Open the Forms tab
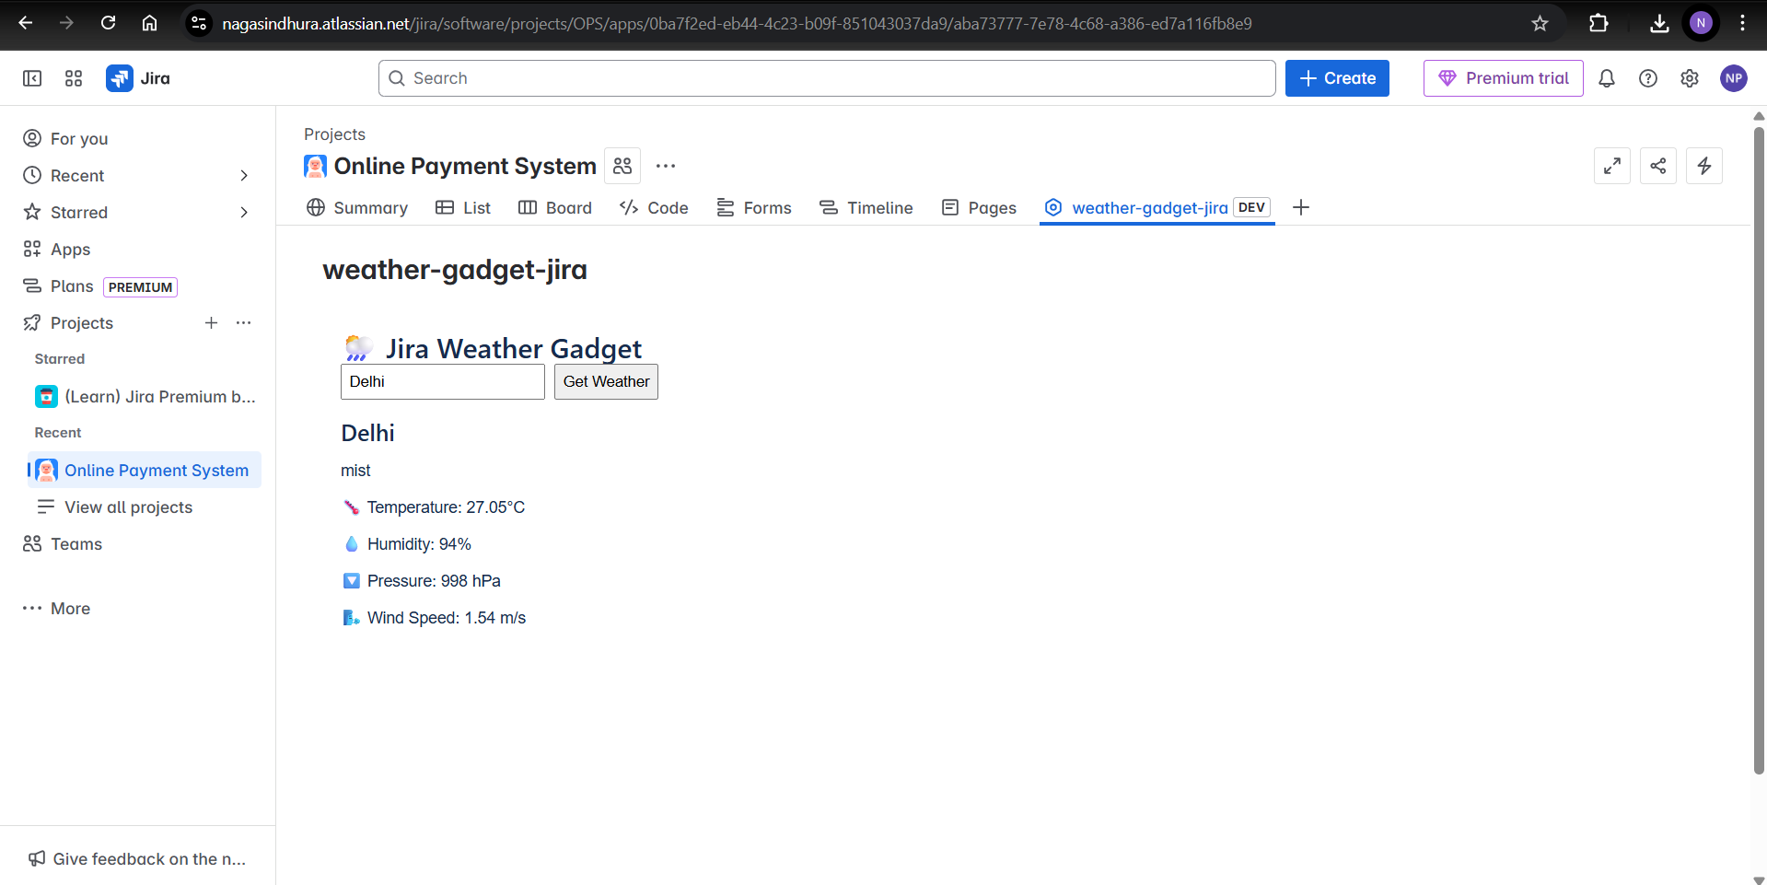Viewport: 1767px width, 885px height. coord(754,207)
